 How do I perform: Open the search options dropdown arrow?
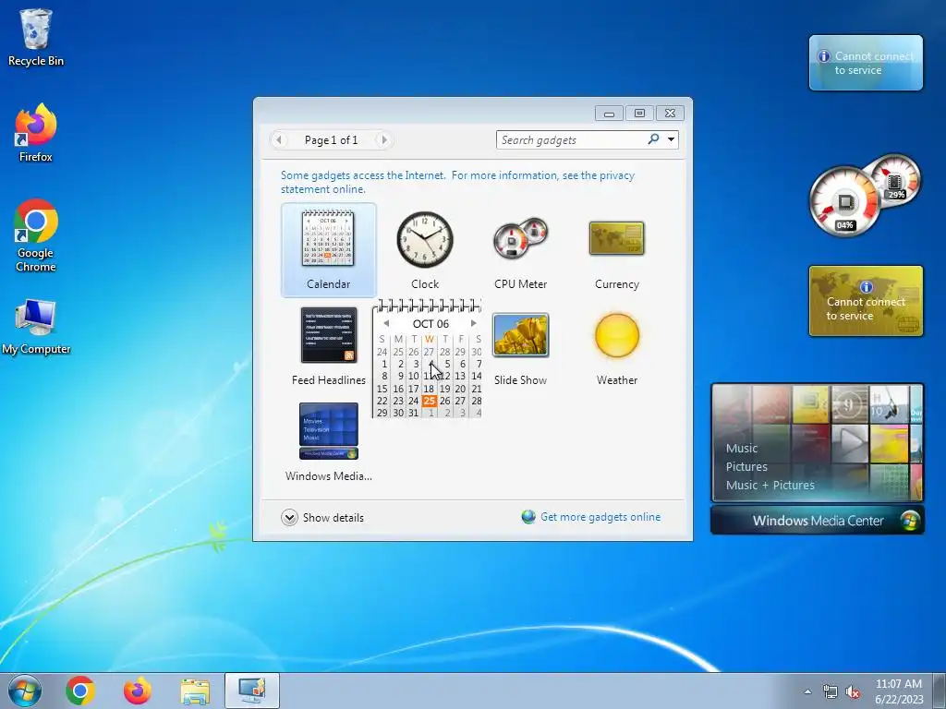coord(671,140)
